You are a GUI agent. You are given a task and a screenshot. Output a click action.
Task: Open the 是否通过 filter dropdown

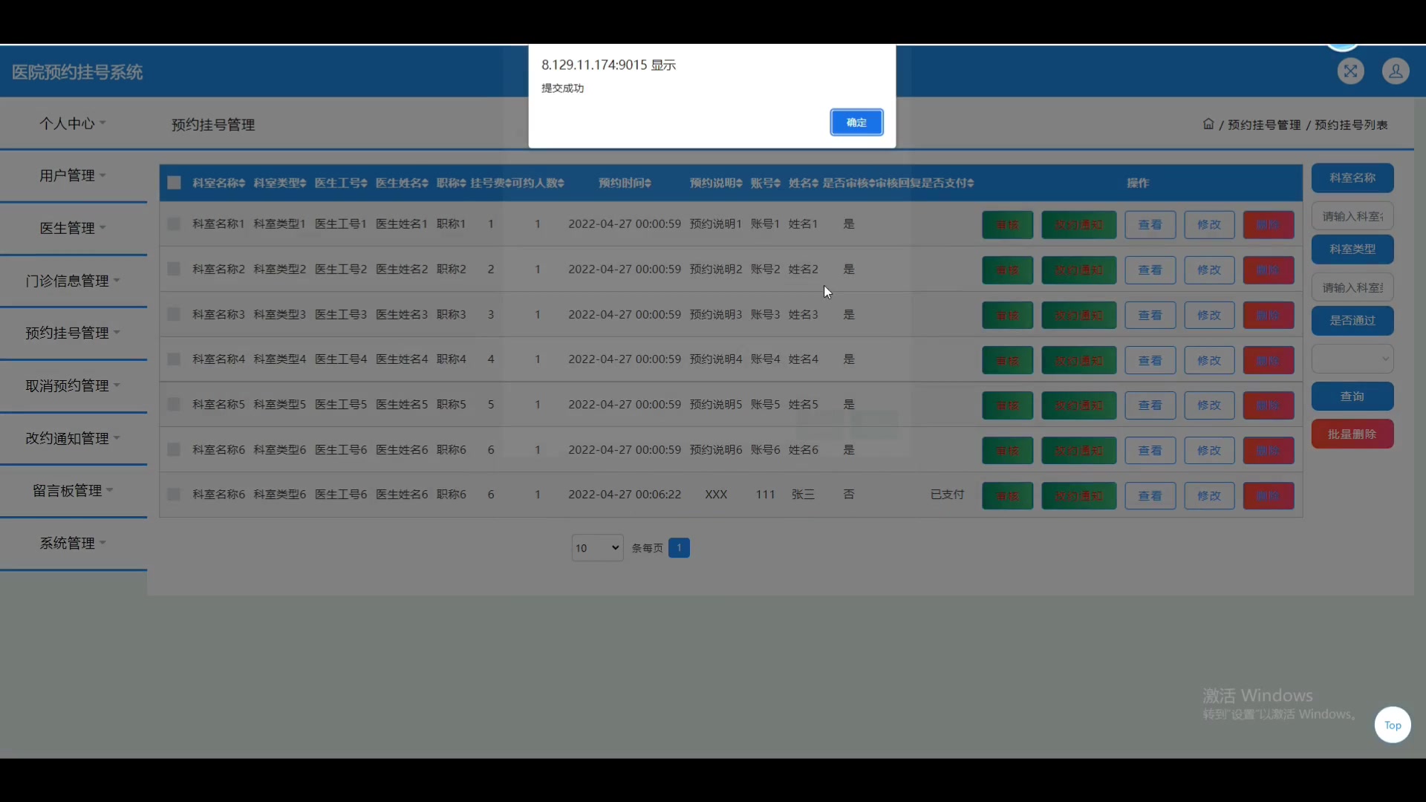(x=1352, y=359)
